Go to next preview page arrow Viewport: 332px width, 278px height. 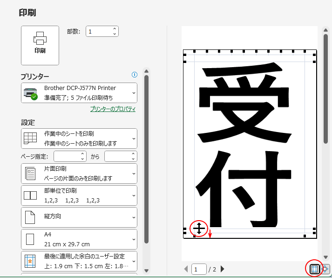tap(222, 269)
